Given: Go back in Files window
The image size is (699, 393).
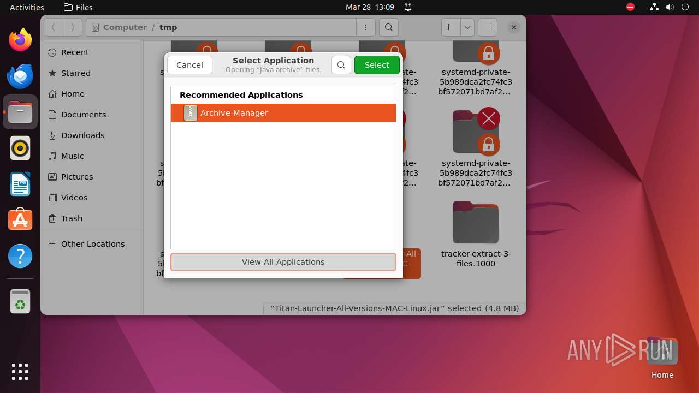Looking at the screenshot, I should [x=54, y=27].
